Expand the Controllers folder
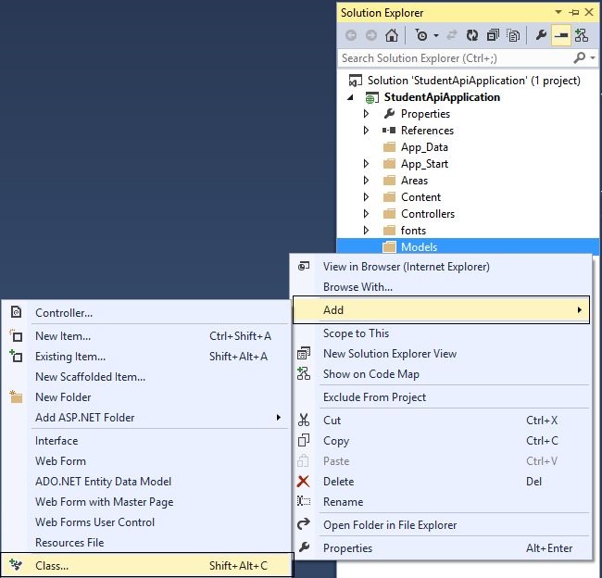The height and width of the screenshot is (578, 602). click(x=366, y=214)
